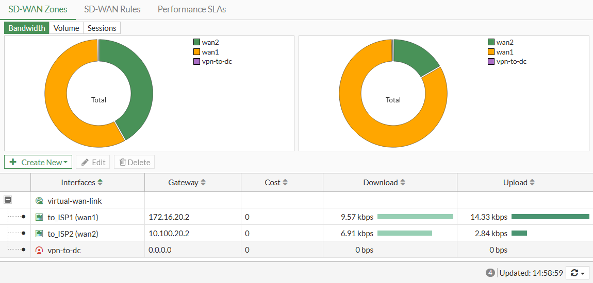Click the to_ISP2 (wan2) interface icon
The image size is (593, 283).
[x=39, y=234]
